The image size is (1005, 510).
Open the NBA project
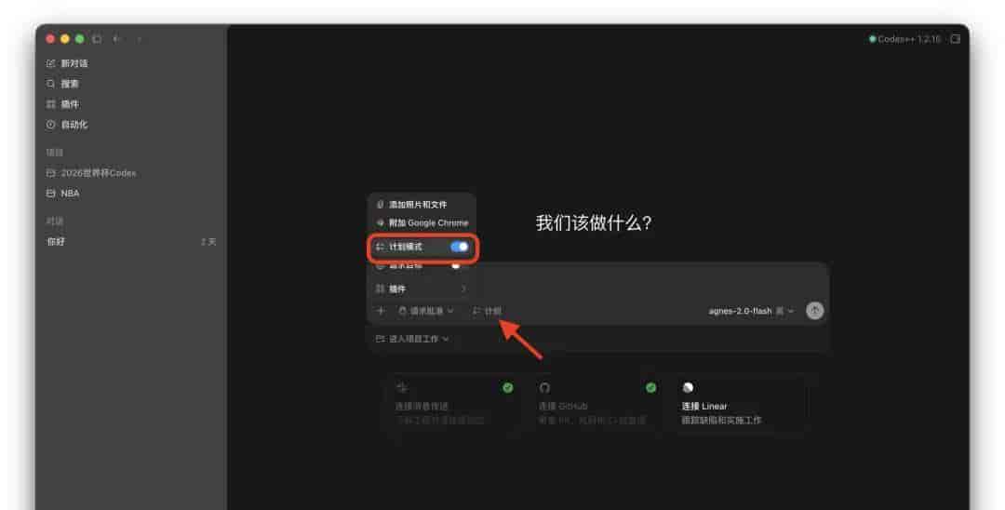pyautogui.click(x=63, y=194)
